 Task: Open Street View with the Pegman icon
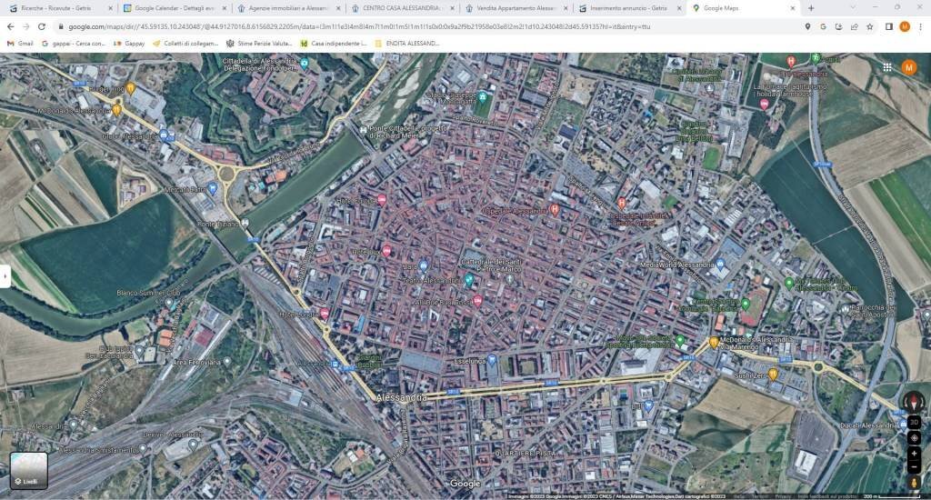coord(914,482)
